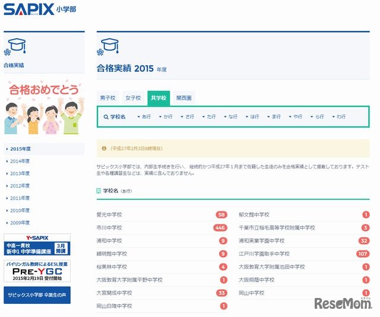Viewport: 380px width, 317px height.
Task: Click the SAPIX 小学部 logo
Action: click(x=40, y=9)
